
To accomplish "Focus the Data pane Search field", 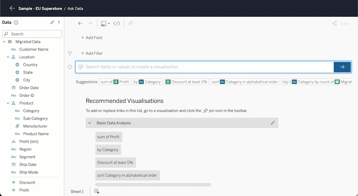I will click(32, 34).
